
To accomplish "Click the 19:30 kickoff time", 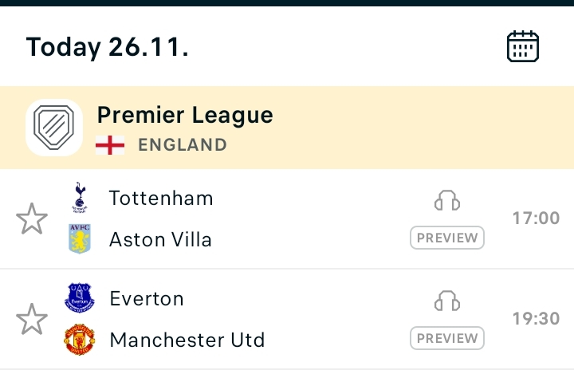I will [536, 319].
